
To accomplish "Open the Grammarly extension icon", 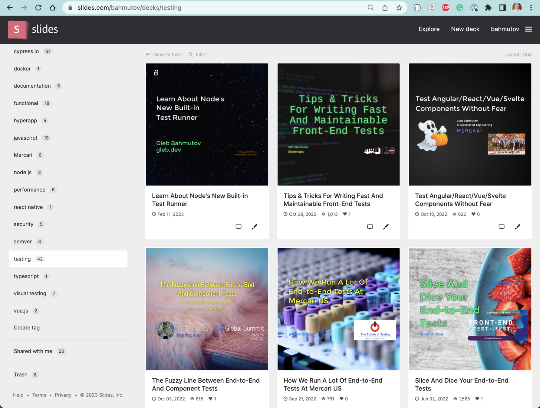I will [459, 8].
